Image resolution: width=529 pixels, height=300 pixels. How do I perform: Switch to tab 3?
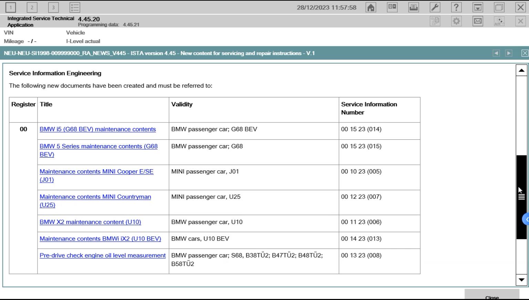[53, 7]
